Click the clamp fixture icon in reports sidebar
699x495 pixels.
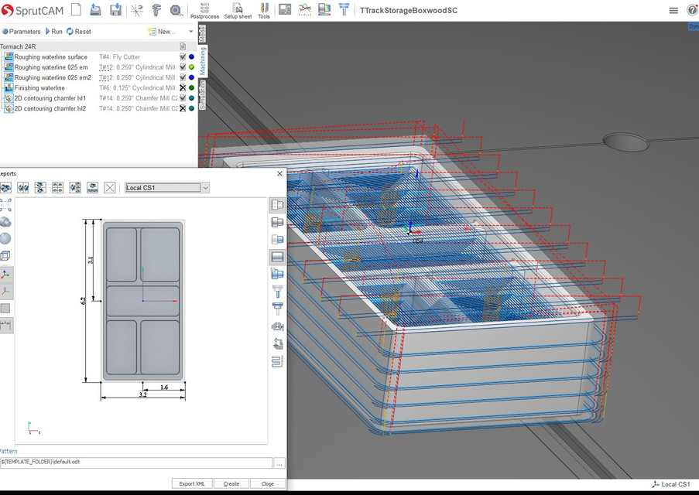(x=276, y=326)
